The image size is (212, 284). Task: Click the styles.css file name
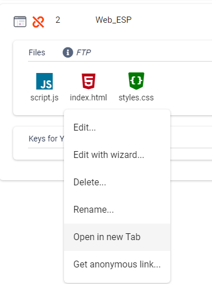(136, 98)
